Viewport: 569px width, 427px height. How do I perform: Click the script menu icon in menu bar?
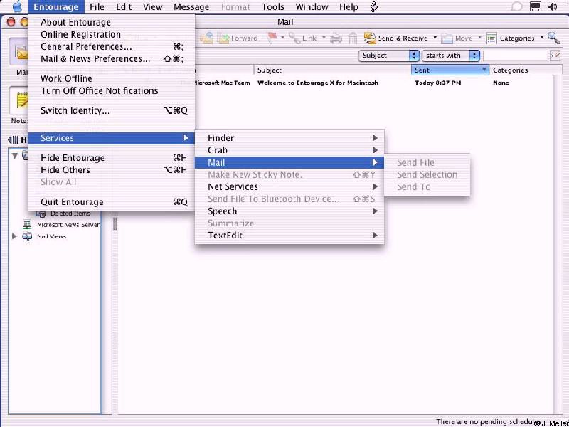click(x=374, y=7)
